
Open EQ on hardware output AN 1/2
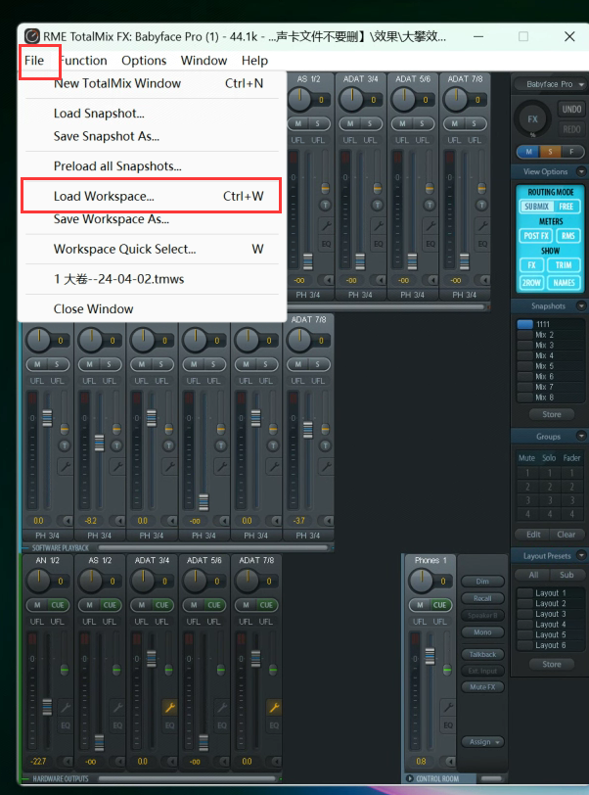tap(66, 726)
